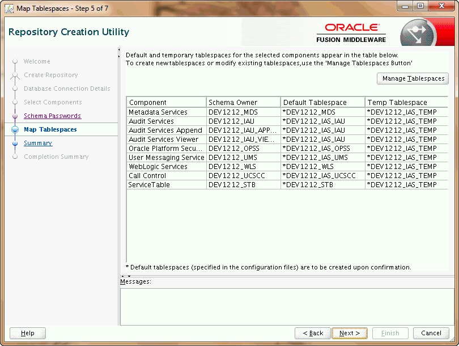Close the Map Tablespaces window
Screen dimensions: 459x346
pos(441,6)
